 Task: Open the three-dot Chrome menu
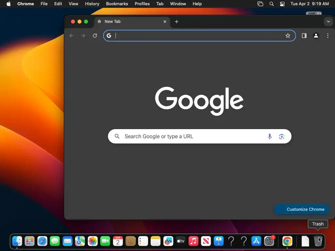[328, 36]
